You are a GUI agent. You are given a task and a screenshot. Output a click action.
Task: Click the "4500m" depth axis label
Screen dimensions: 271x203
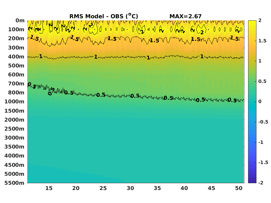[x=15, y=165]
